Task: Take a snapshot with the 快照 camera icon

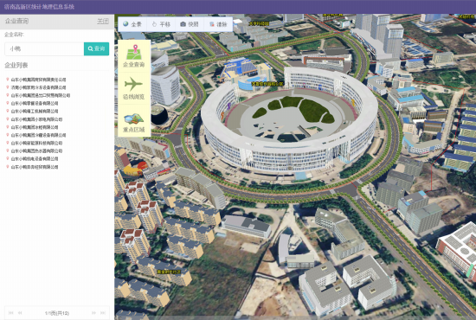Action: (x=190, y=24)
